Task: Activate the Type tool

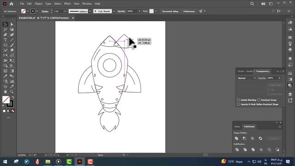Action: [x=5, y=40]
